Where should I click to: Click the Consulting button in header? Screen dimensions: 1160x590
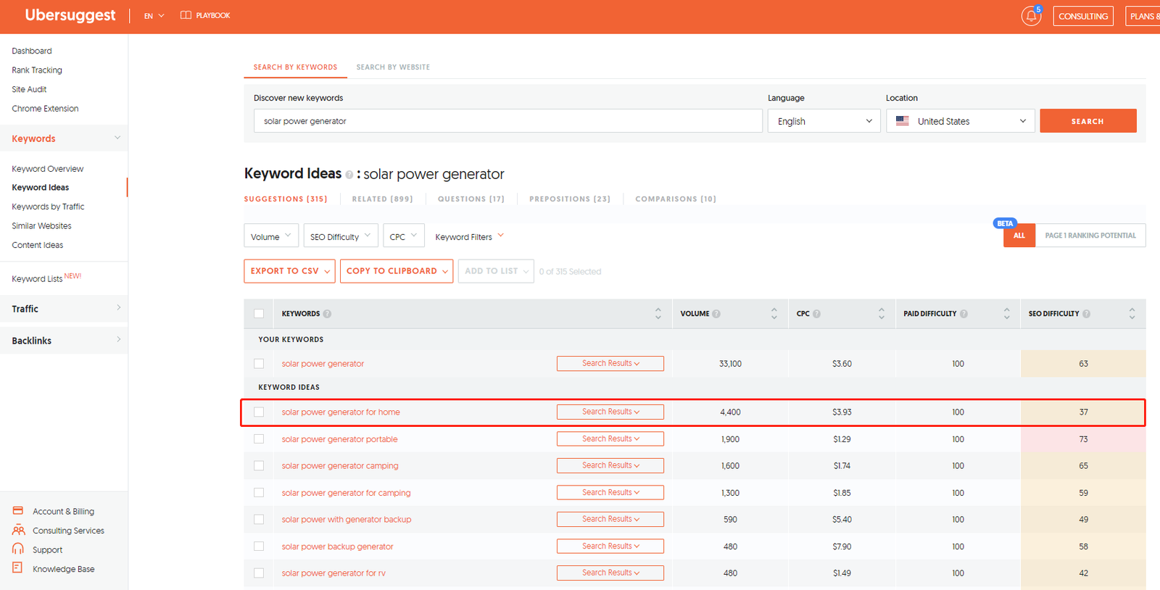tap(1083, 16)
